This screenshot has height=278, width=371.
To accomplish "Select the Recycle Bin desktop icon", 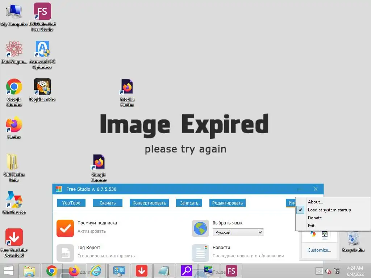I will pyautogui.click(x=353, y=241).
